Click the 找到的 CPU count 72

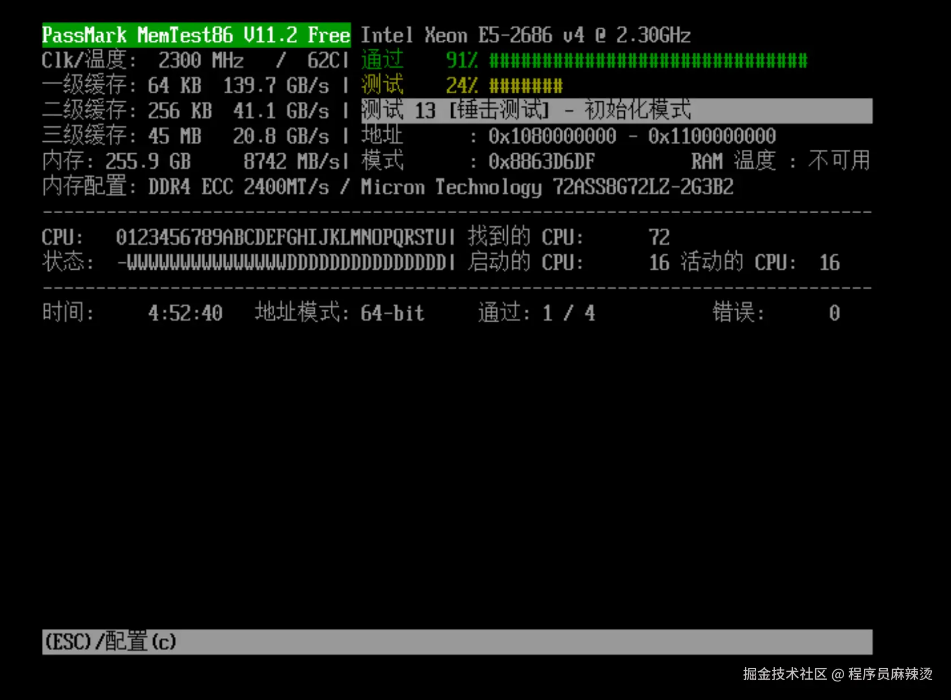click(659, 237)
